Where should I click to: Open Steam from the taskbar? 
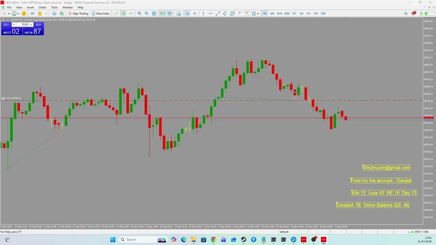click(x=244, y=240)
